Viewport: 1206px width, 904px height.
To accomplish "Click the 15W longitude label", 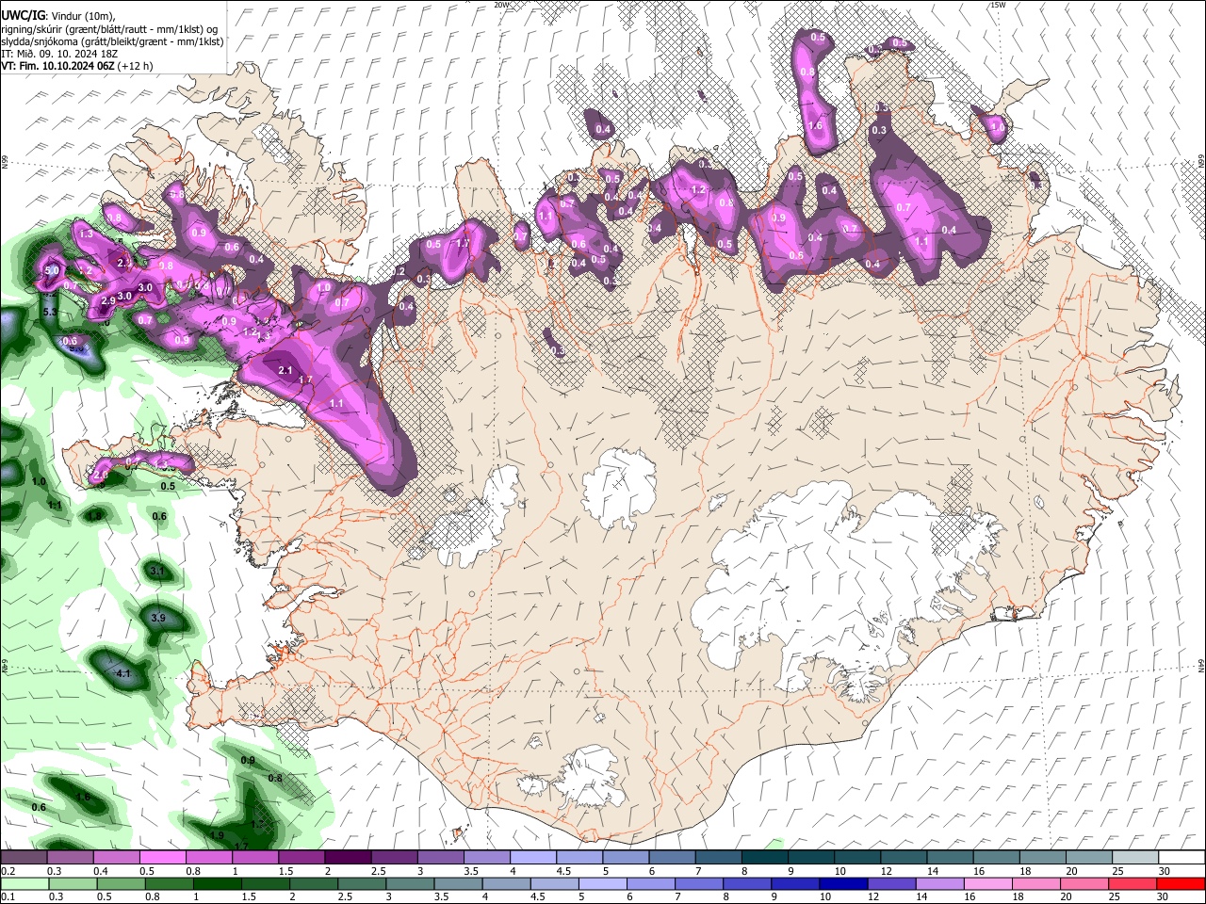I will [998, 5].
